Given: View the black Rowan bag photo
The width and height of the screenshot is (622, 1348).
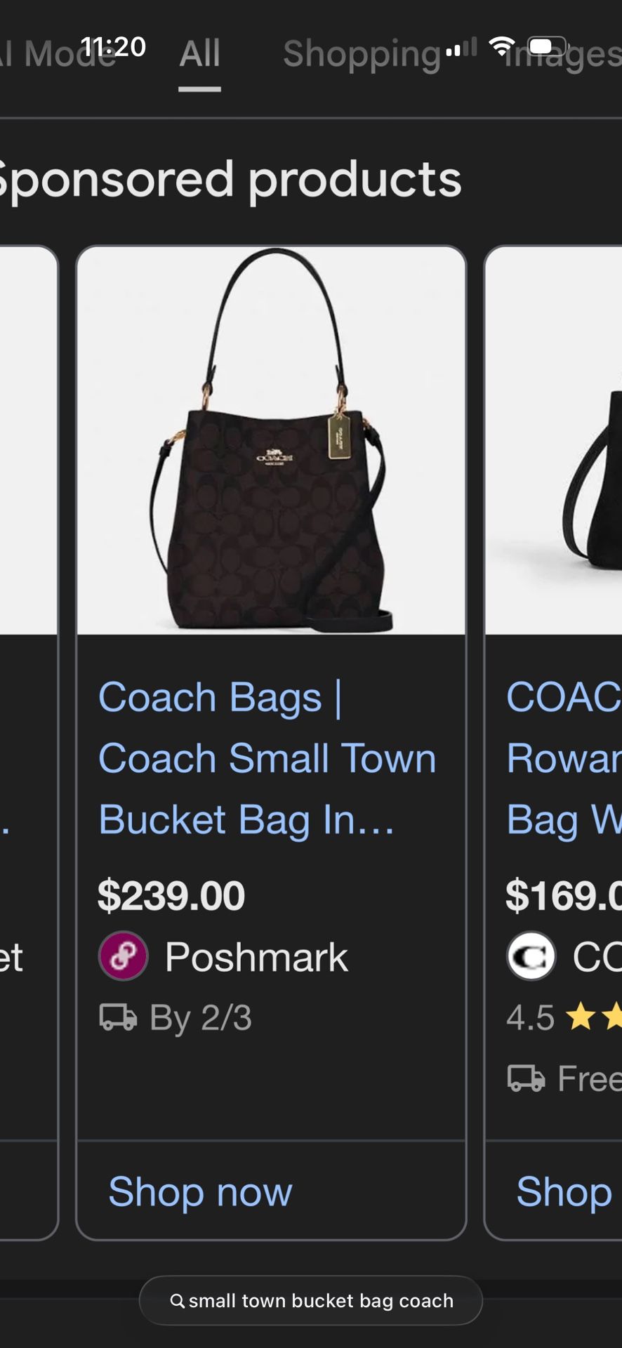Looking at the screenshot, I should (554, 441).
